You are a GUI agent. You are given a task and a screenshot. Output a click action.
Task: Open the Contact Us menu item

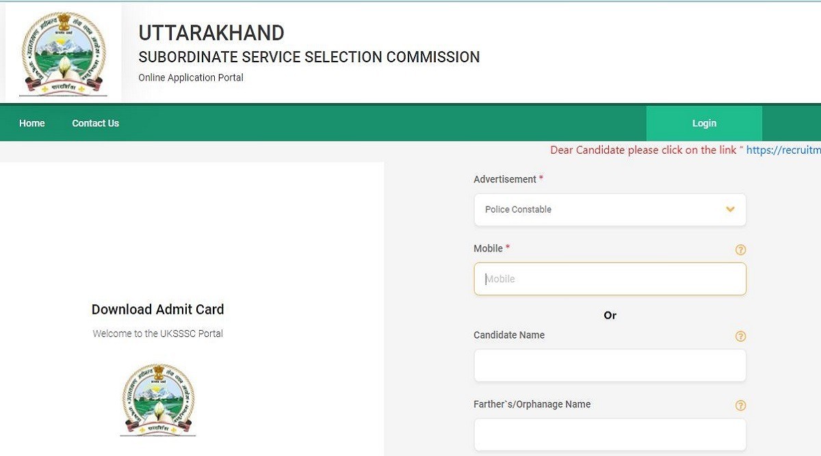96,123
